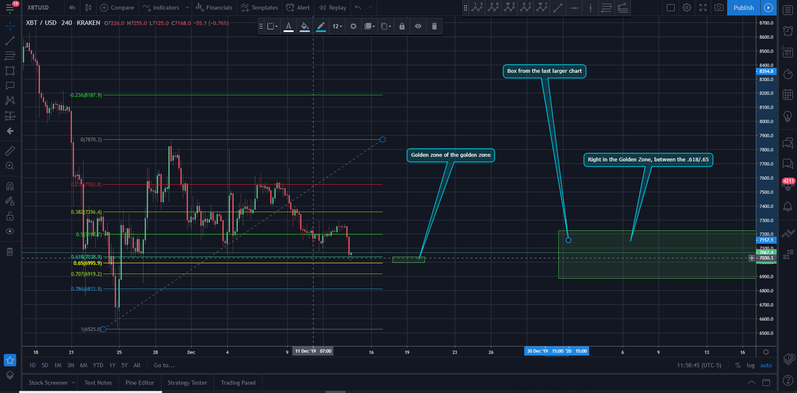Image resolution: width=797 pixels, height=393 pixels.
Task: Open chart settings gear in top toolbar
Action: [687, 7]
